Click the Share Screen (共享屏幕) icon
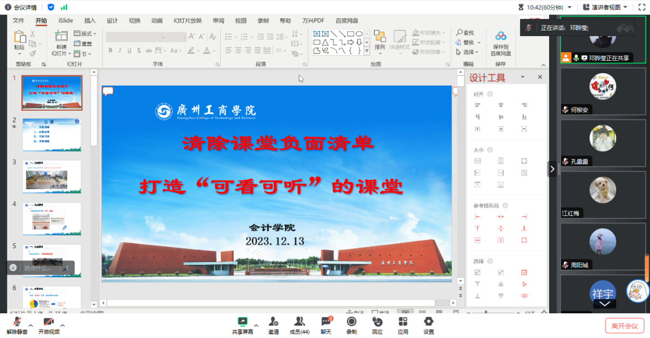 tap(242, 322)
